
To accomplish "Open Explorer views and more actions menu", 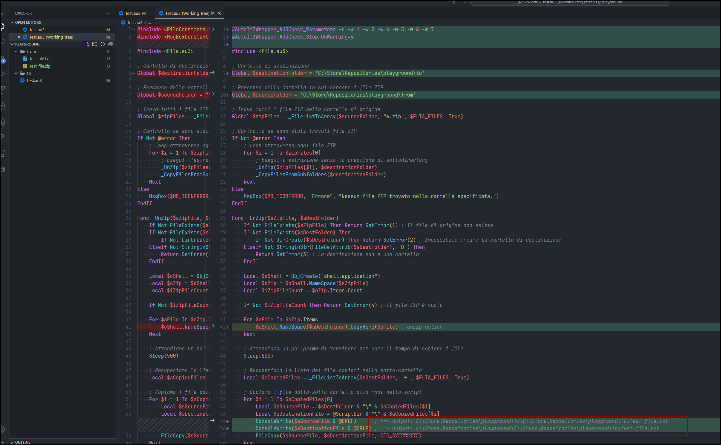I will [108, 13].
